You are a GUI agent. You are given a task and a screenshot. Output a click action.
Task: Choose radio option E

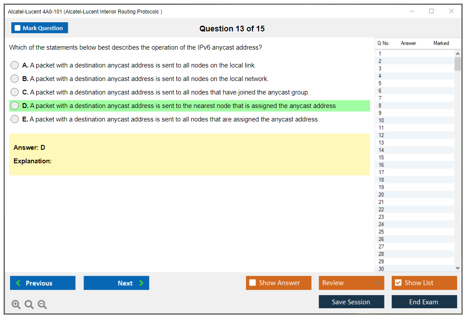[15, 119]
